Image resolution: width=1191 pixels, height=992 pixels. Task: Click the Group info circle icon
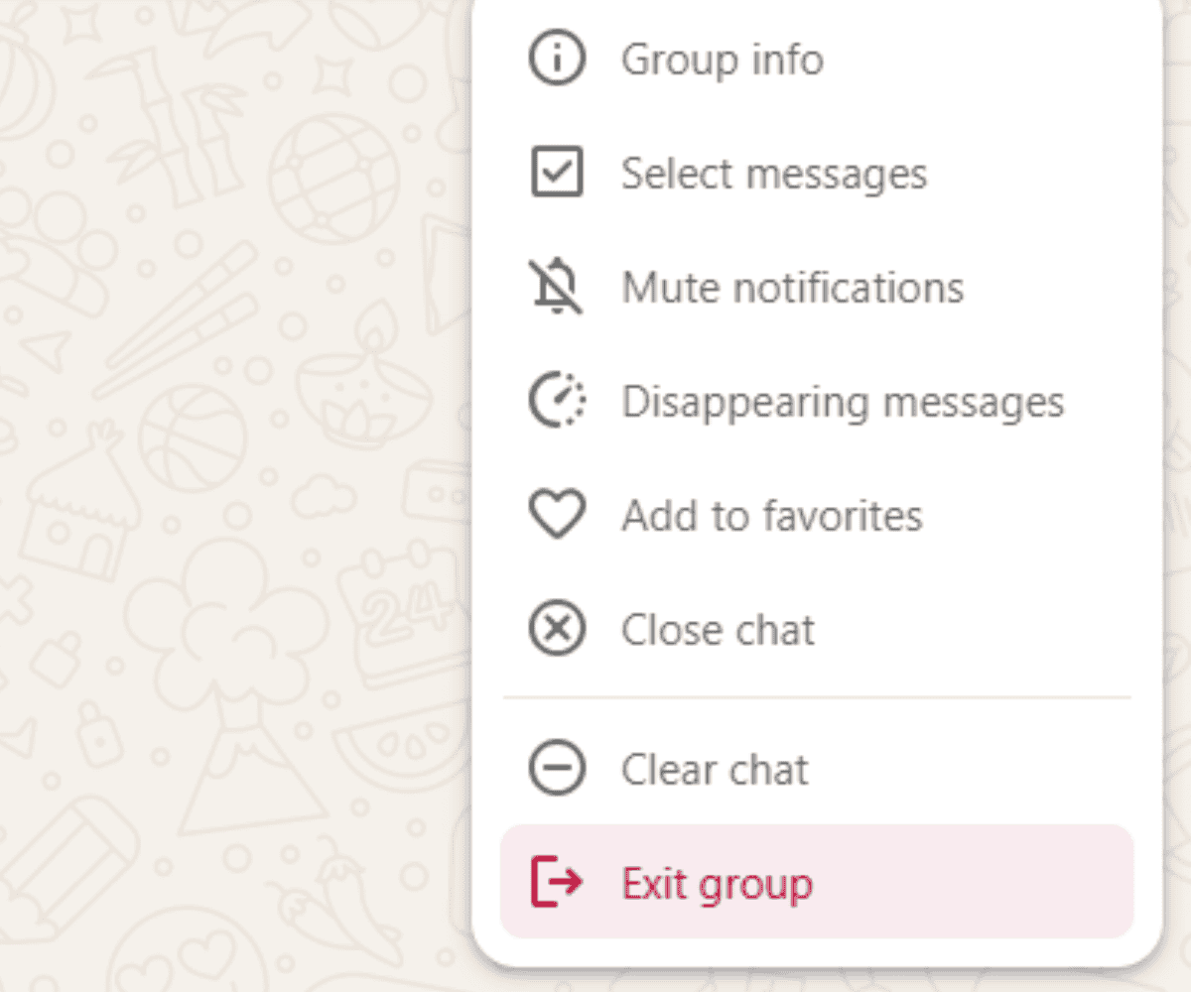tap(557, 60)
